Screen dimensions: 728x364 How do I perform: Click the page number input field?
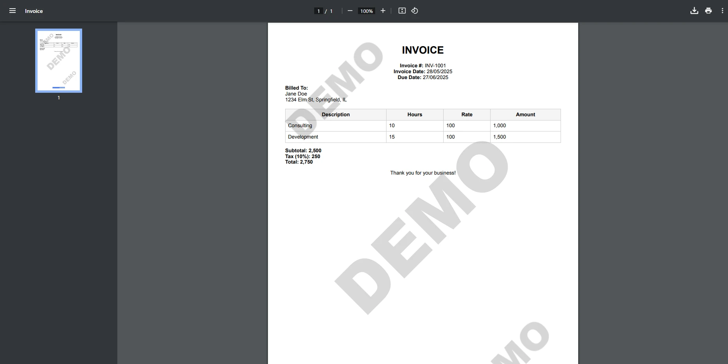(x=318, y=11)
